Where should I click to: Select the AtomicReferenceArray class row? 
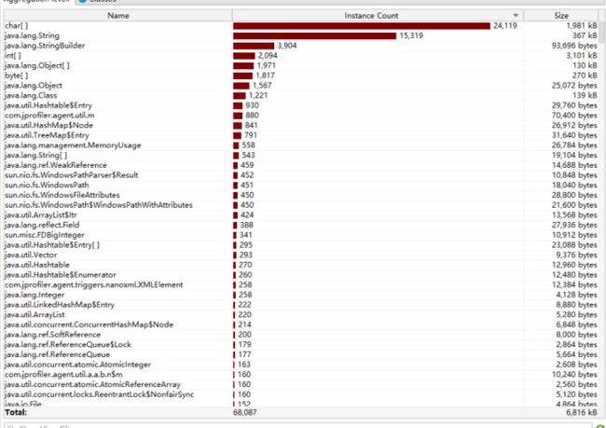[x=301, y=384]
